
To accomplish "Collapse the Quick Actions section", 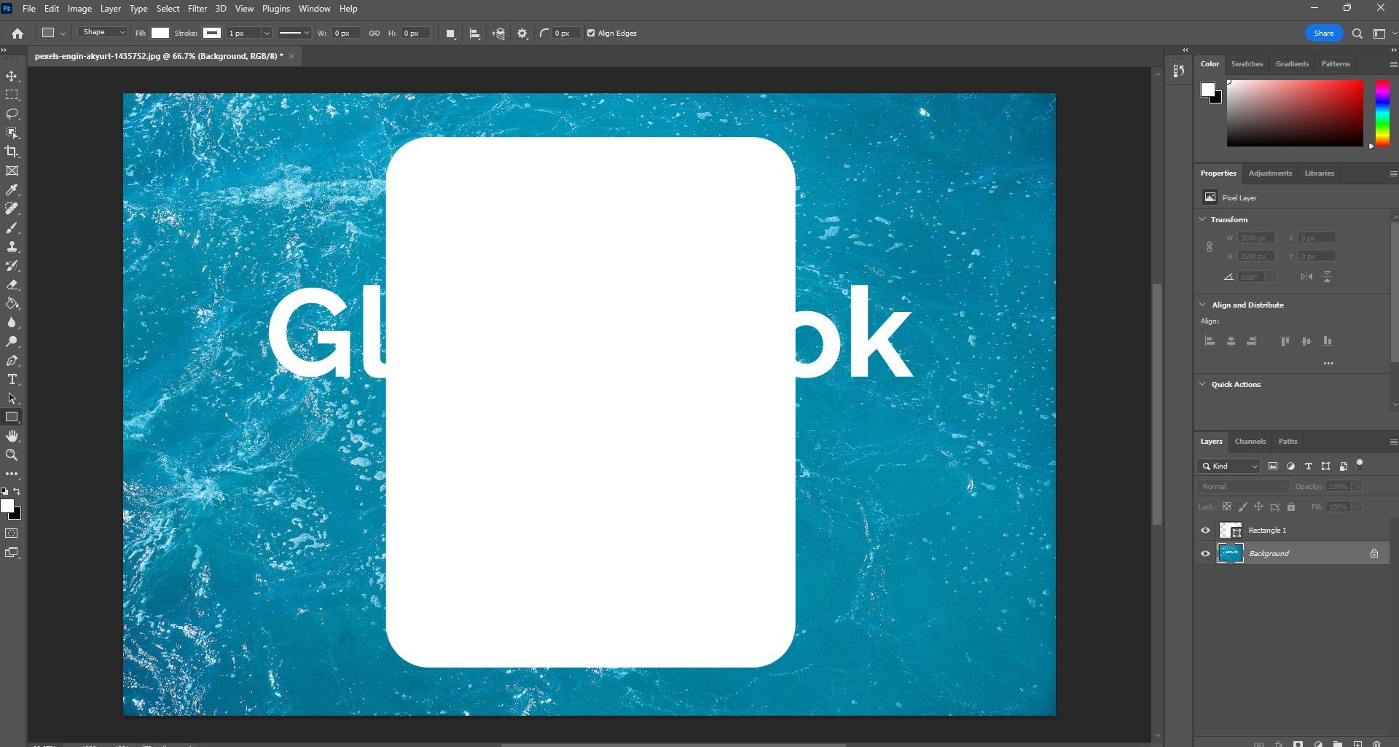I will click(x=1202, y=384).
